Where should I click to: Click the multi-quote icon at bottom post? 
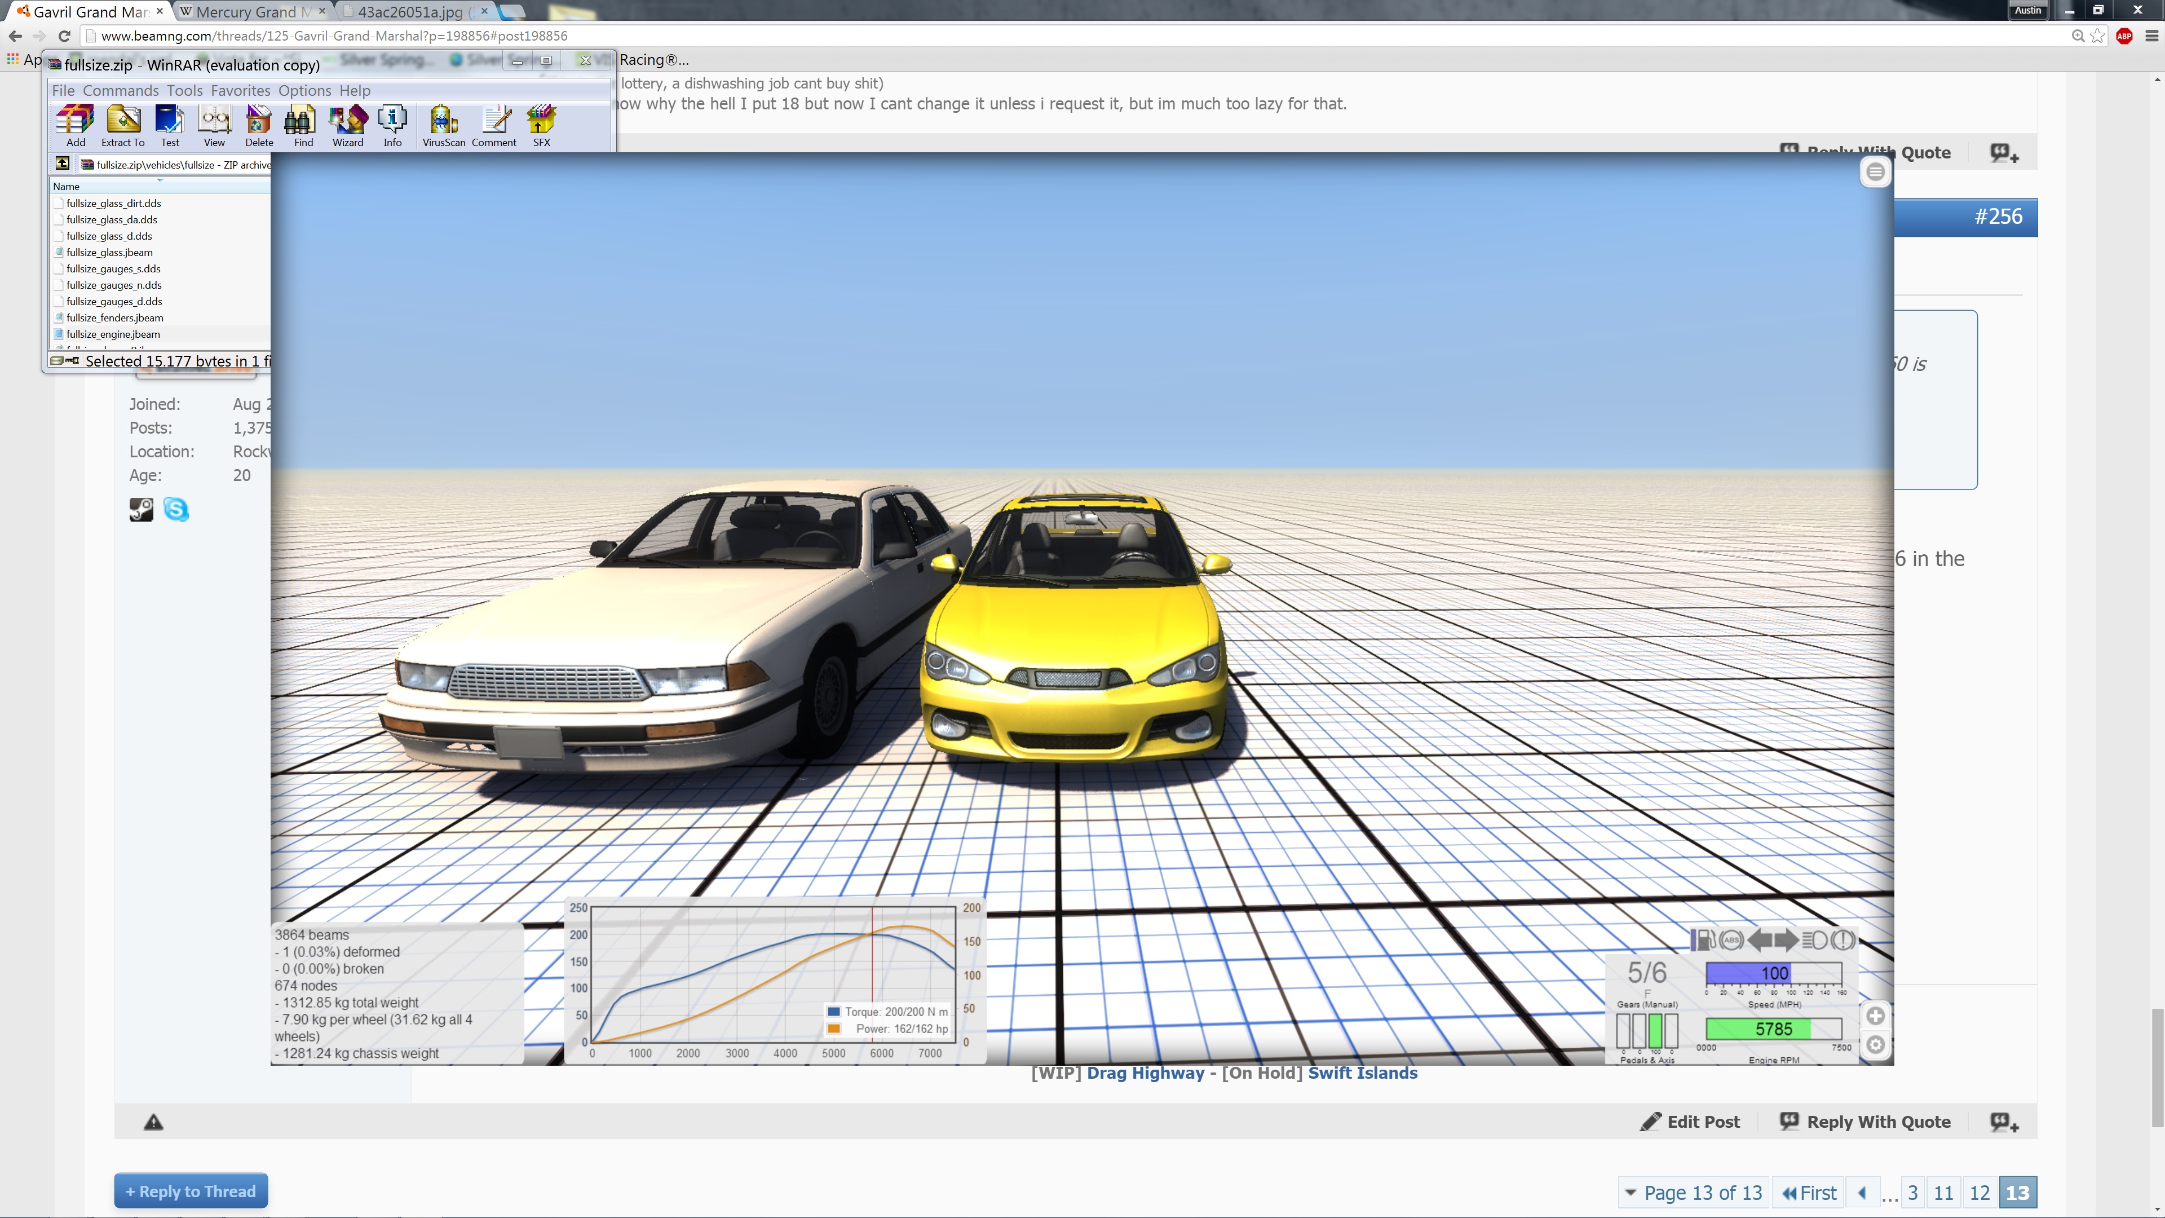(2004, 1122)
